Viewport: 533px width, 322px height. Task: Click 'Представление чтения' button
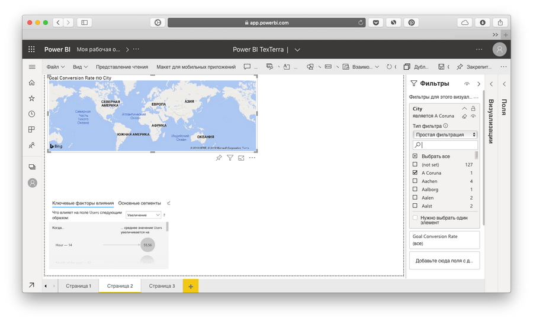point(122,67)
